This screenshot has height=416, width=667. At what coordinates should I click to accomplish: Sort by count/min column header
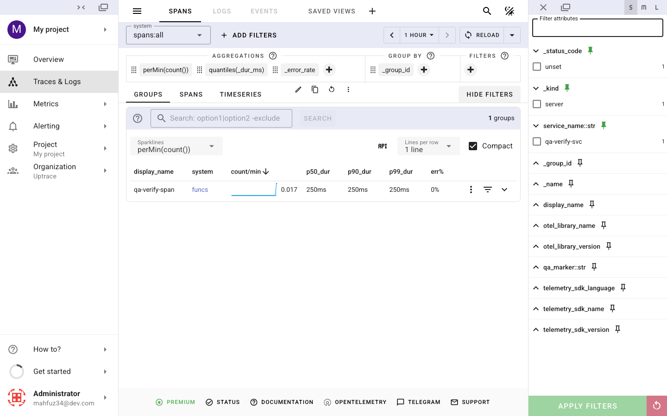coord(250,171)
